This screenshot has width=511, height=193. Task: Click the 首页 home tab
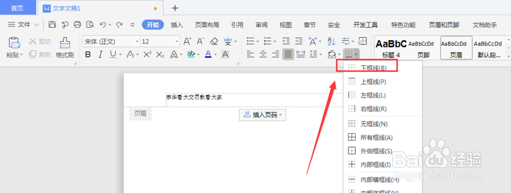point(17,8)
